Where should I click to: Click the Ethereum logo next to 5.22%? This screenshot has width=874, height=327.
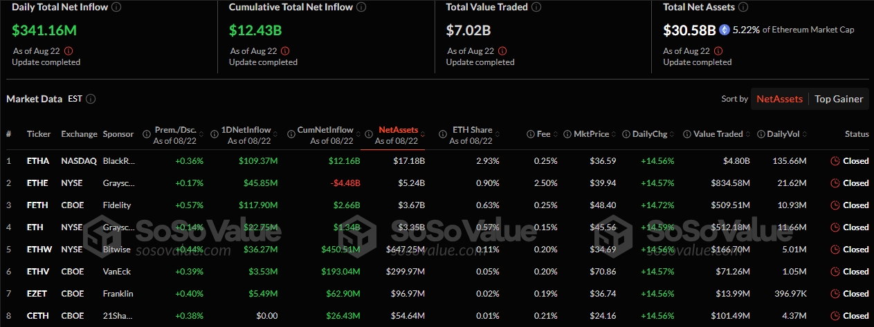(x=725, y=30)
